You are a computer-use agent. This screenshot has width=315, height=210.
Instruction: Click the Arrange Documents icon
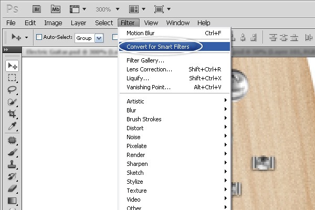click(x=134, y=9)
